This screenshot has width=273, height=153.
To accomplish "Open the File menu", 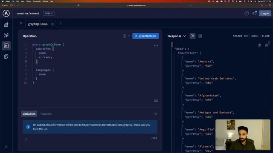I will point(13,1).
